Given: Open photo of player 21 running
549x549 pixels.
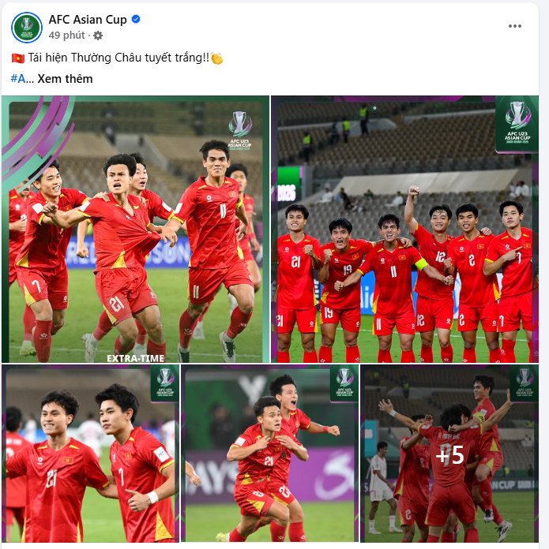Looking at the screenshot, I should (270, 454).
